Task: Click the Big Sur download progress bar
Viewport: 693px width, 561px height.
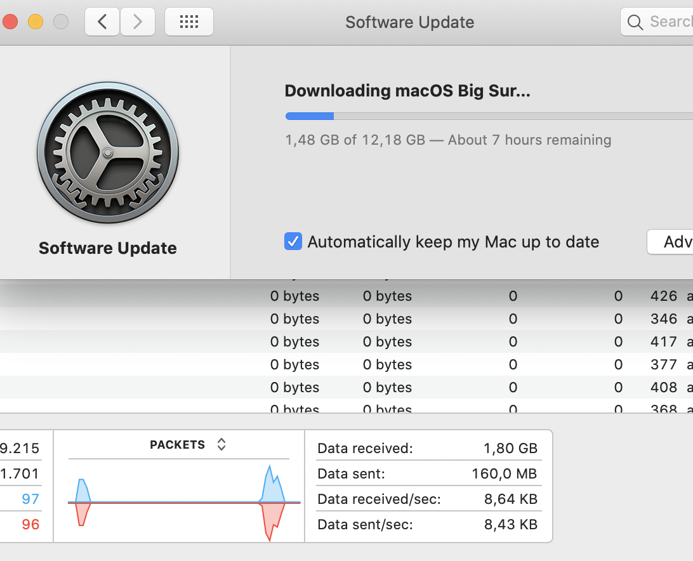Action: pos(489,116)
